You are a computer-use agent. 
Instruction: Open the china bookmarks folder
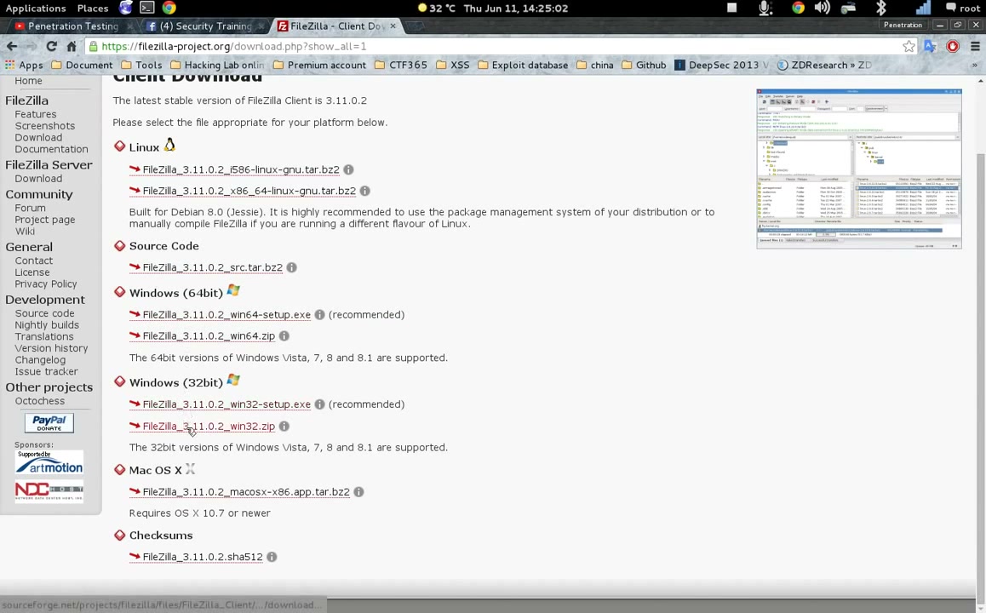595,65
